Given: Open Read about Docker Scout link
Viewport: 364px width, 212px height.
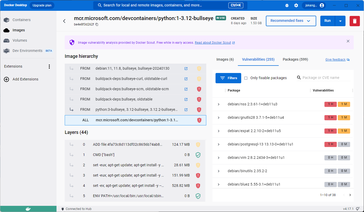Looking at the screenshot, I should pyautogui.click(x=215, y=43).
